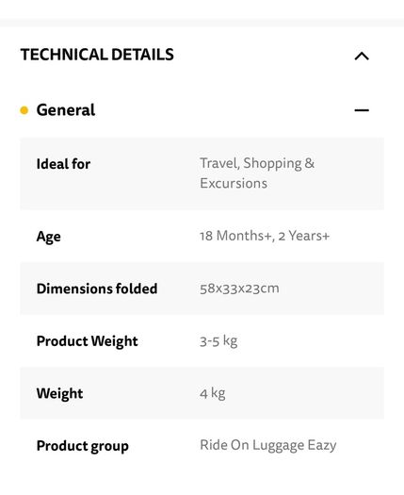Viewport: 404px width, 495px height.
Task: Click the Product group label
Action: [82, 446]
